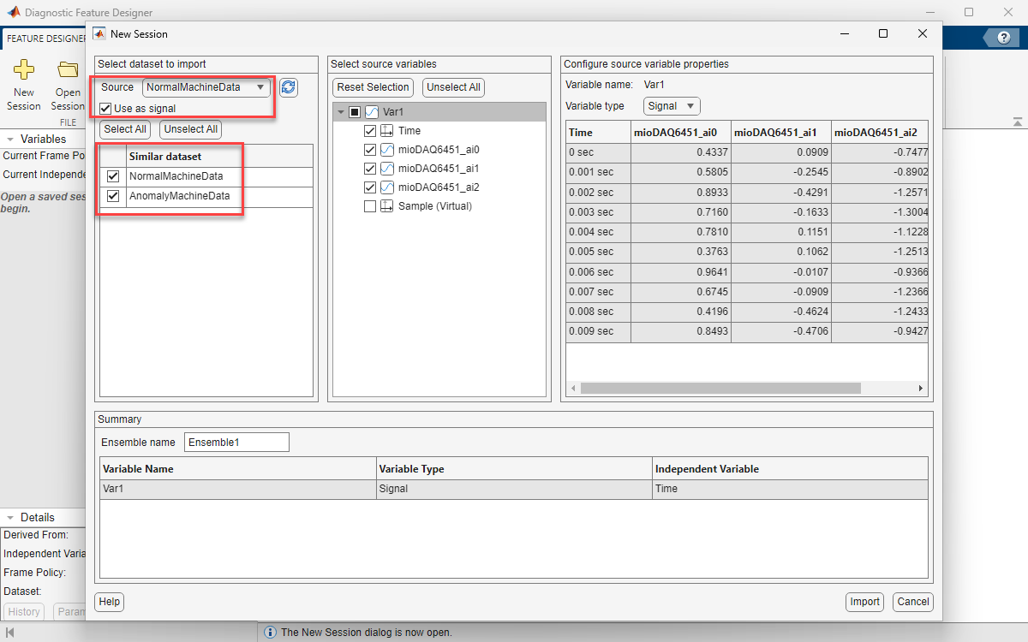Click inside the Ensemble name field
Viewport: 1028px width, 642px height.
236,443
